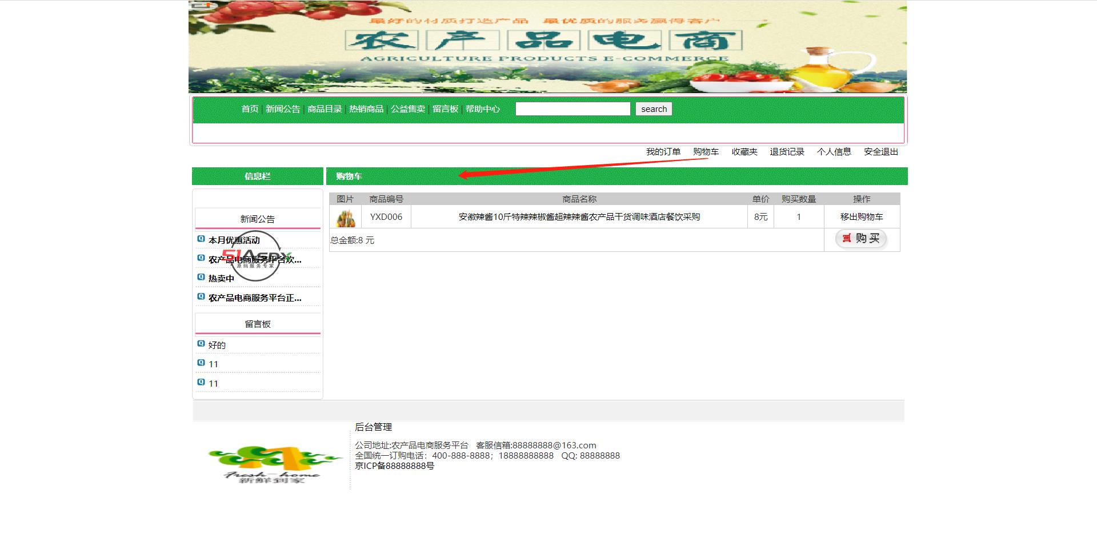Click the 总金额:8 元 total text
Screen dimensions: 1097x538
[353, 240]
